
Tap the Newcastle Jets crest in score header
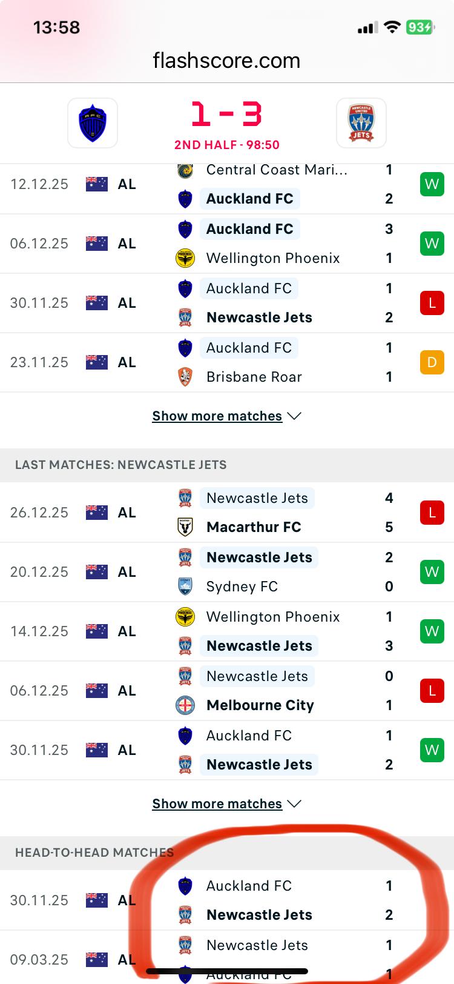(x=361, y=123)
